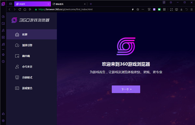Select 小号多开 in the side menu
This screenshot has height=125, width=195.
tap(32, 67)
